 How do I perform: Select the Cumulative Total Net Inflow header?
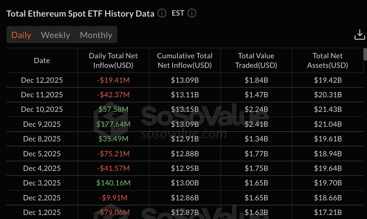point(185,60)
